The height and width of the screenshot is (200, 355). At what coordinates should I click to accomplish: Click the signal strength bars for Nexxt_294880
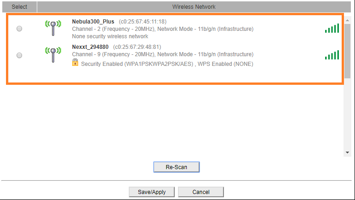point(332,55)
